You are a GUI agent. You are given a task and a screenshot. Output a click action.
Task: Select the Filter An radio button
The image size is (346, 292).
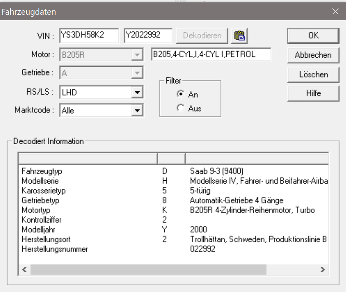point(181,94)
